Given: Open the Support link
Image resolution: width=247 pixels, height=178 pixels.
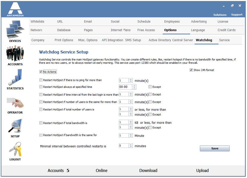Looking at the screenshot, I should pos(237,15).
